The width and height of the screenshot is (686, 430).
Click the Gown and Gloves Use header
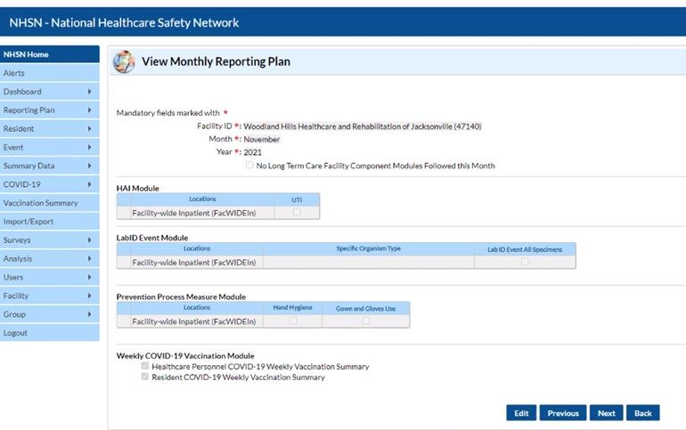pyautogui.click(x=366, y=309)
